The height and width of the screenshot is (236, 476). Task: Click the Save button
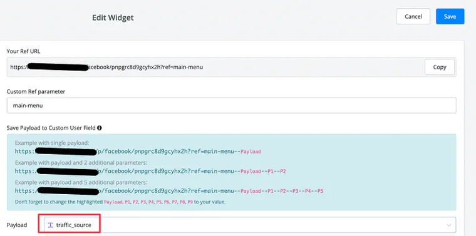coord(450,16)
